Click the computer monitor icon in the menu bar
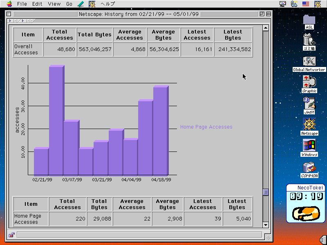Viewport: 327px width, 245px height. 283,4
